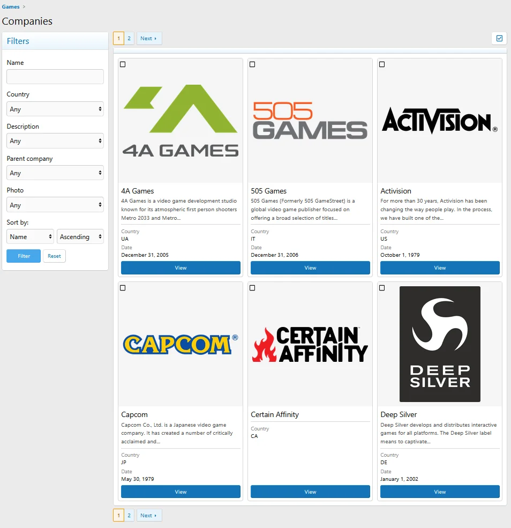
Task: Go to page 2 in top pagination
Action: [129, 39]
